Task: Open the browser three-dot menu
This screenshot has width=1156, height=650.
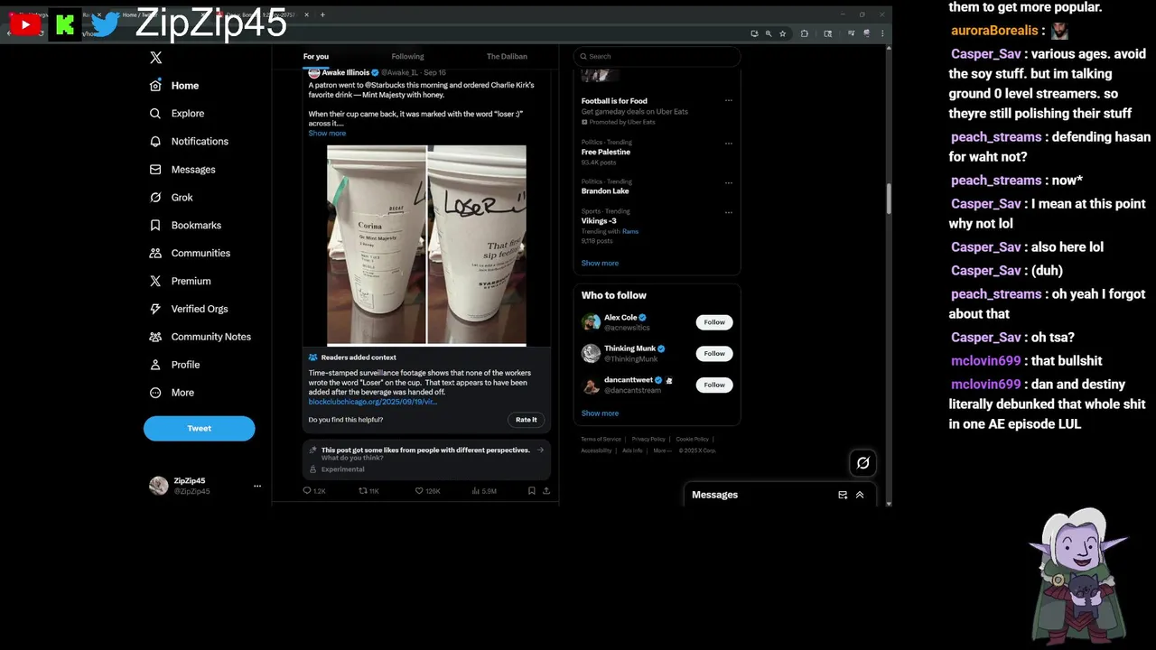Action: [882, 33]
